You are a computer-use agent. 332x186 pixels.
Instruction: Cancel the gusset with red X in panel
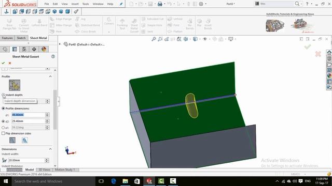pyautogui.click(x=10, y=63)
